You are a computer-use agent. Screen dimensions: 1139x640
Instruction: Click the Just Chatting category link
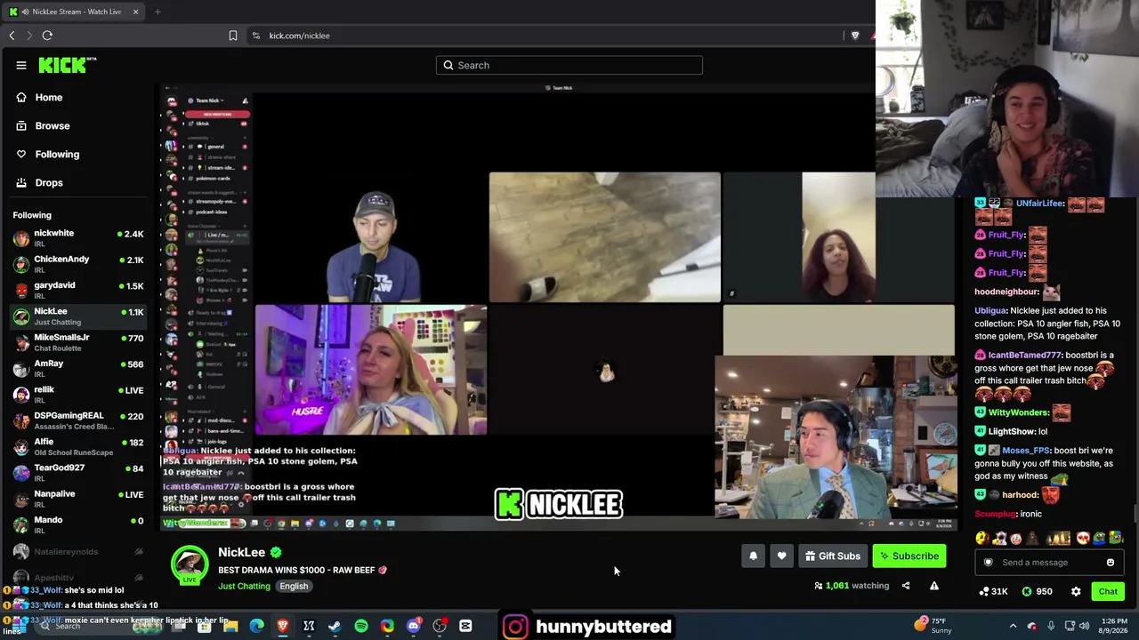pos(244,587)
